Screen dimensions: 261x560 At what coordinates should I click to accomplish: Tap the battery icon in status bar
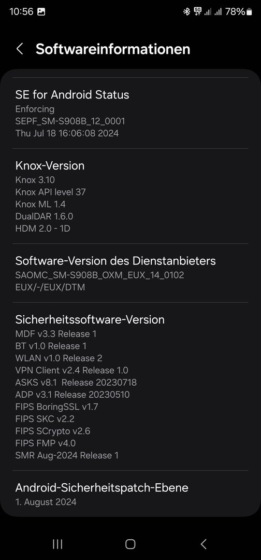tap(249, 12)
